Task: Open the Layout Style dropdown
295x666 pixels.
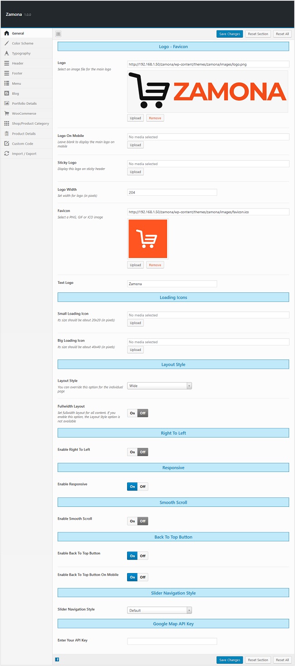Action: pyautogui.click(x=160, y=386)
